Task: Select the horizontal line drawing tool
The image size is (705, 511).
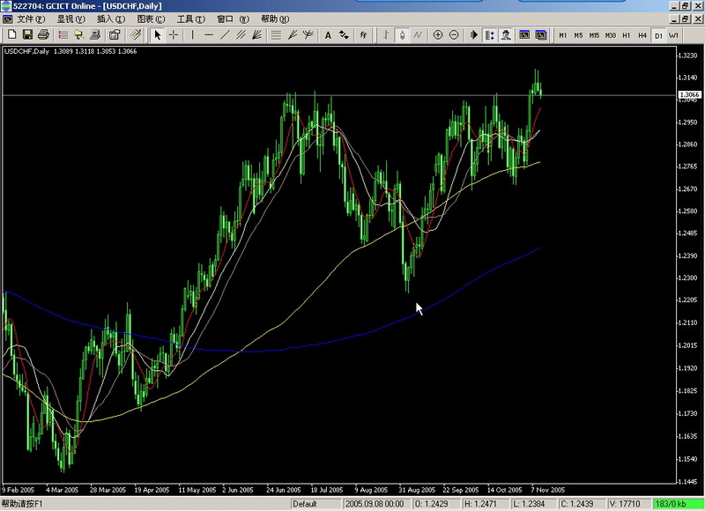Action: pyautogui.click(x=211, y=34)
